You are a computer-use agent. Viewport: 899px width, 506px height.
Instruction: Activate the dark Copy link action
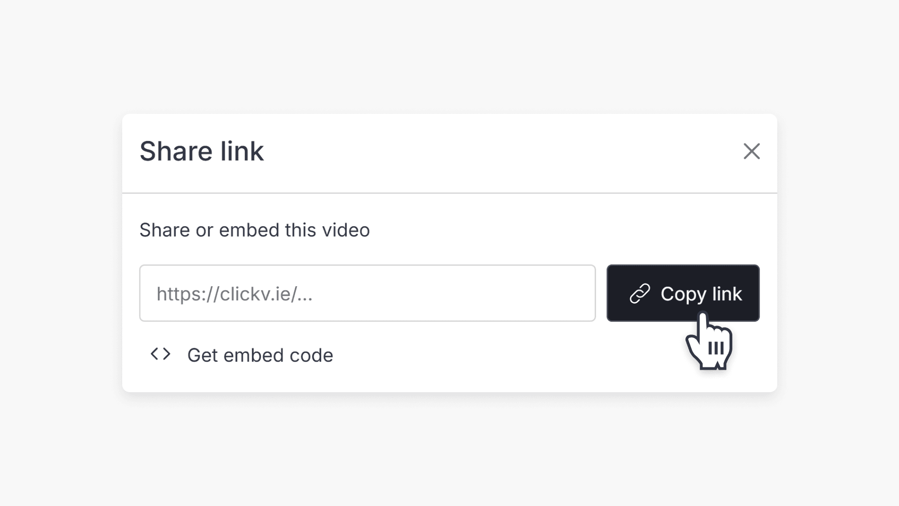click(683, 293)
